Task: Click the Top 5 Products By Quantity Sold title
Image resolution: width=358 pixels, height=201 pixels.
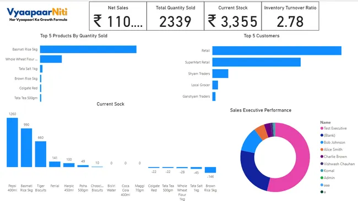Action: point(74,36)
